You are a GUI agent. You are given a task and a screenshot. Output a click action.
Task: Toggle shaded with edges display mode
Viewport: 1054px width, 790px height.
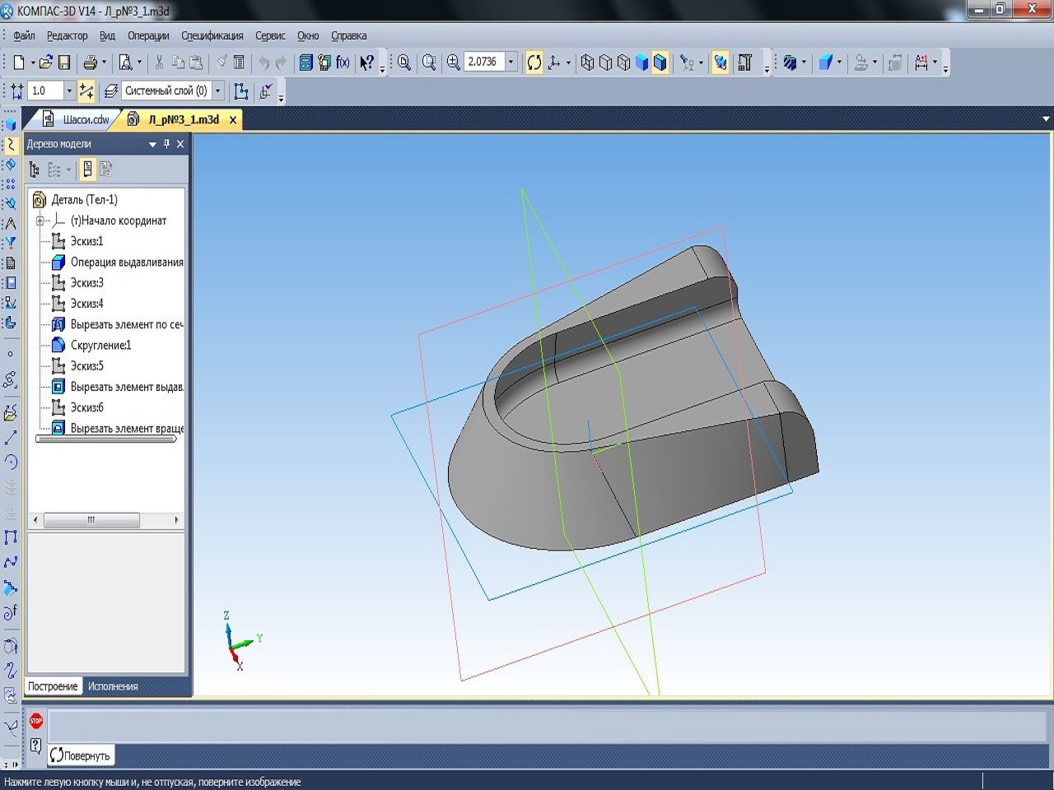tap(660, 63)
